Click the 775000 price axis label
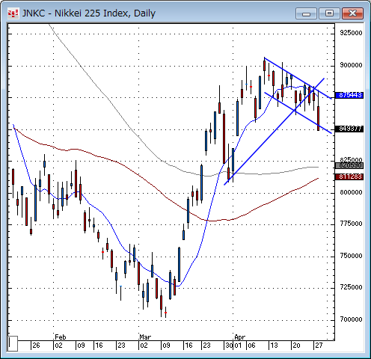 point(351,224)
